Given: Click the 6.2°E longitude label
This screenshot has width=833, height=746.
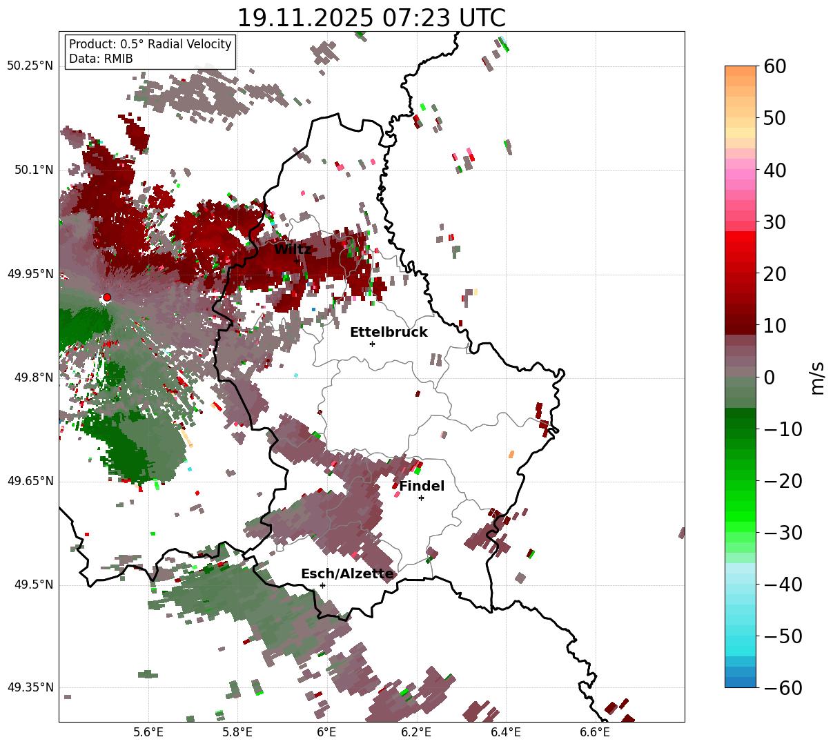Looking at the screenshot, I should (x=416, y=734).
